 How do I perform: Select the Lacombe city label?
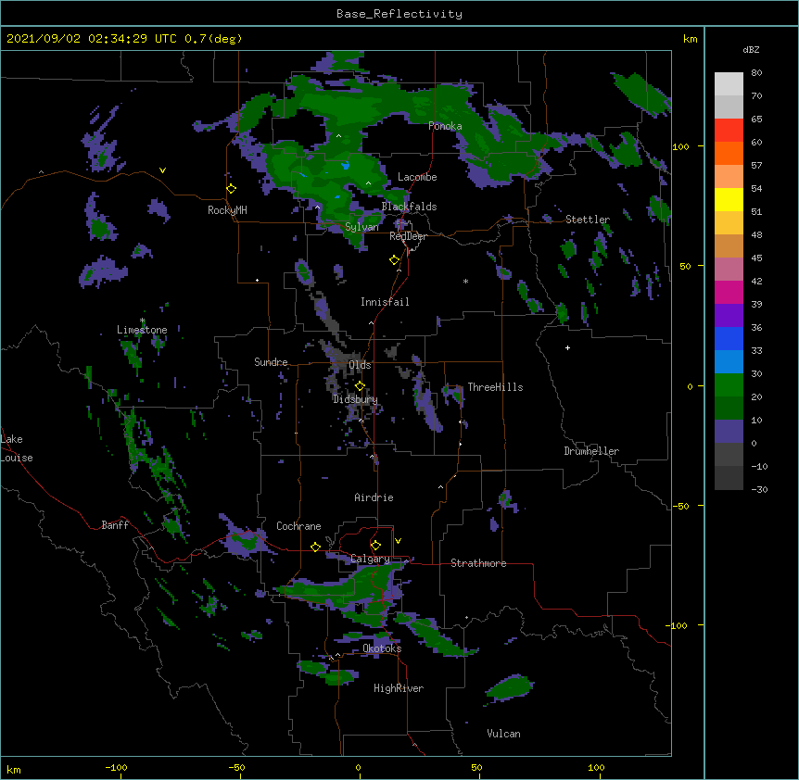417,177
